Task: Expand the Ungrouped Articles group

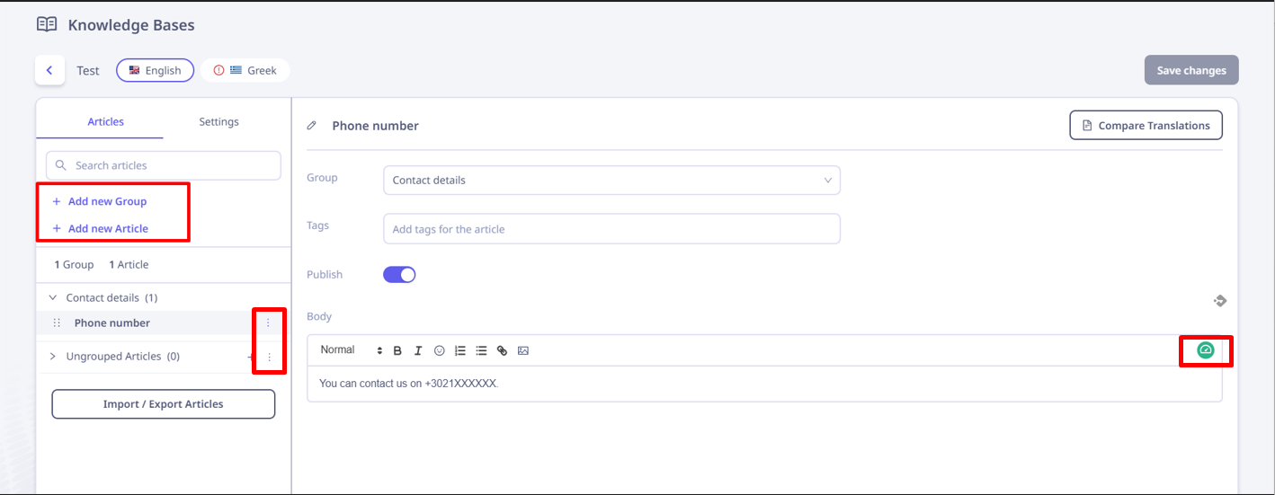Action: pyautogui.click(x=51, y=357)
